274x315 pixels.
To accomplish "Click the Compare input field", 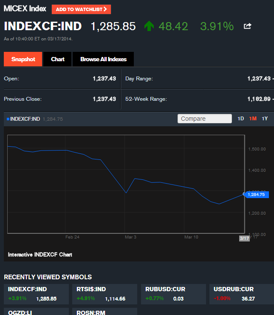I will point(204,119).
